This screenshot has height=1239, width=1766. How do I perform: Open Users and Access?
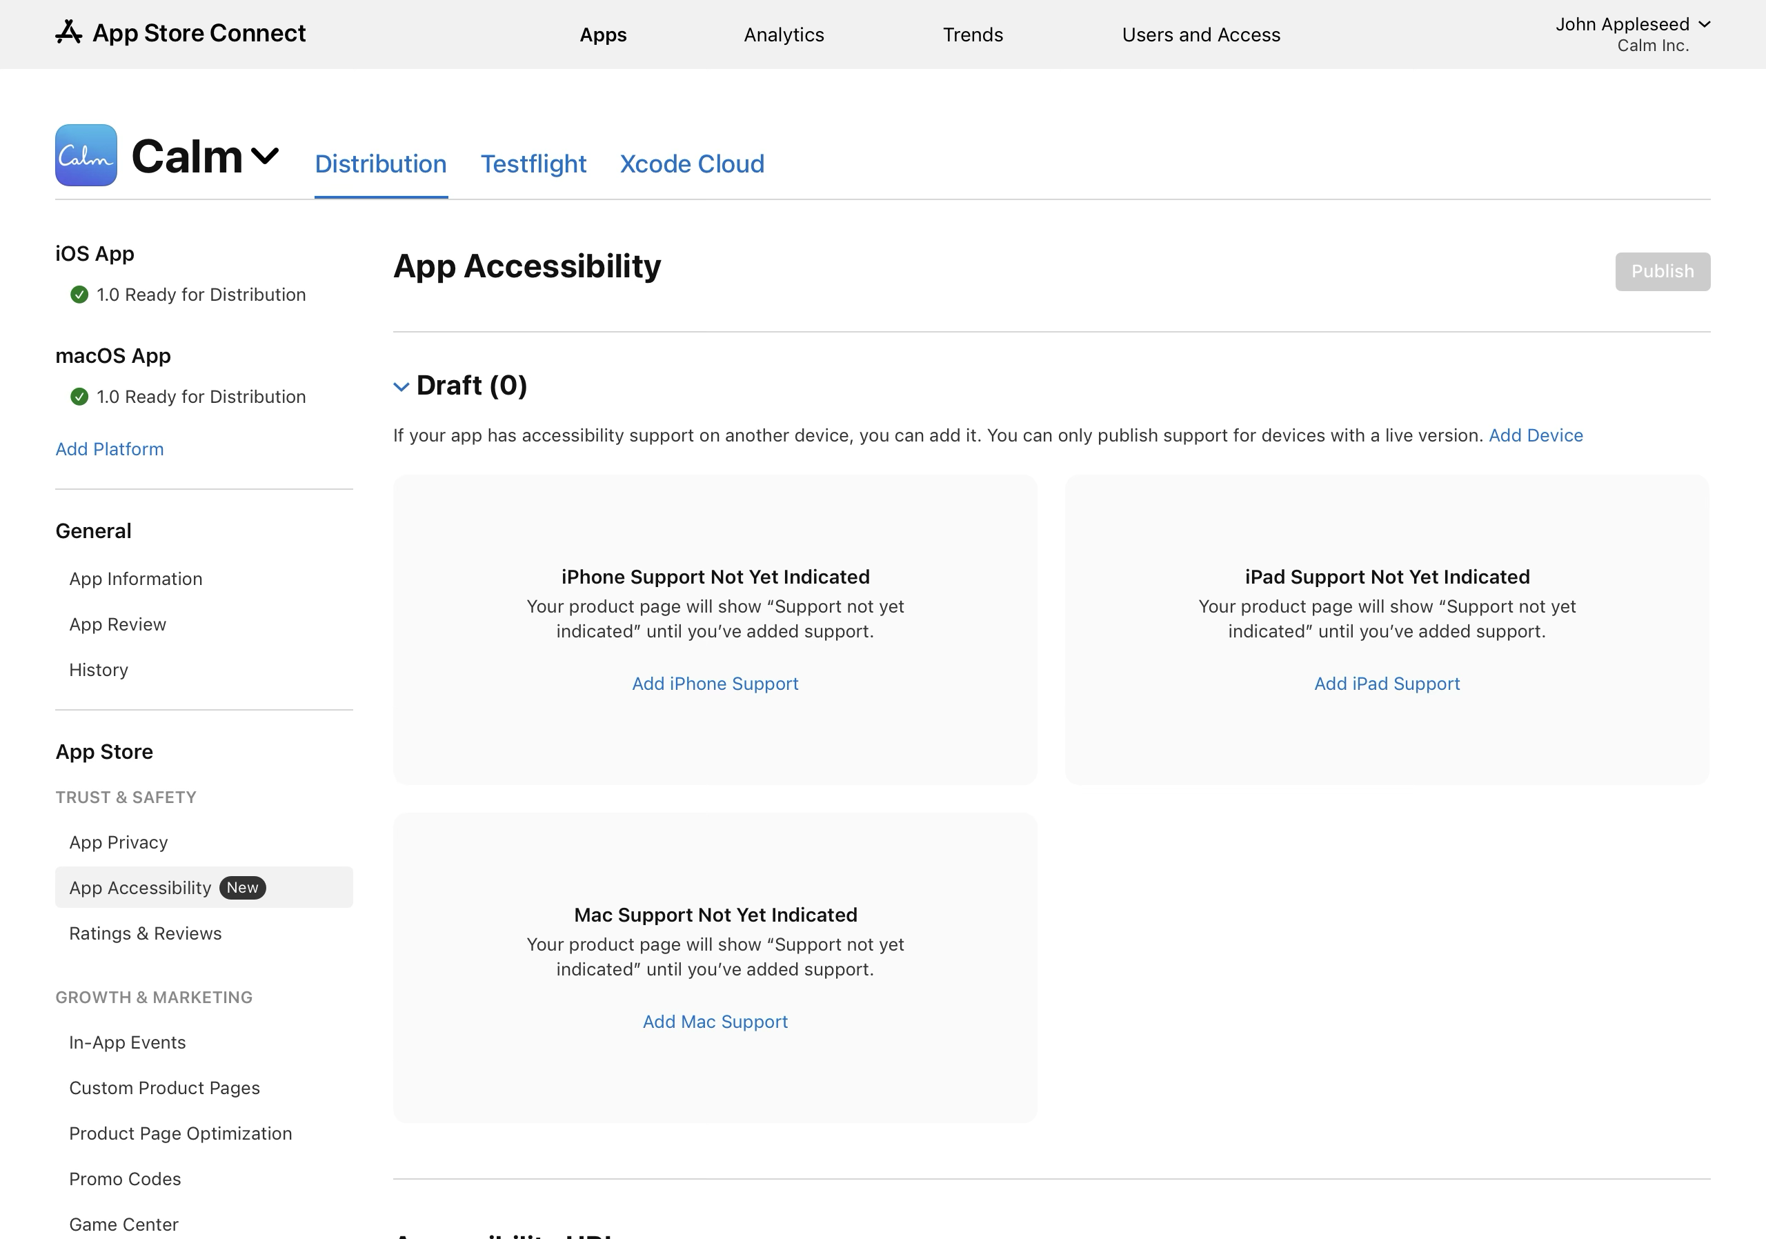coord(1200,34)
